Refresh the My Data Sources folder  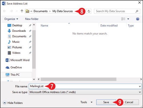pyautogui.click(x=89, y=11)
